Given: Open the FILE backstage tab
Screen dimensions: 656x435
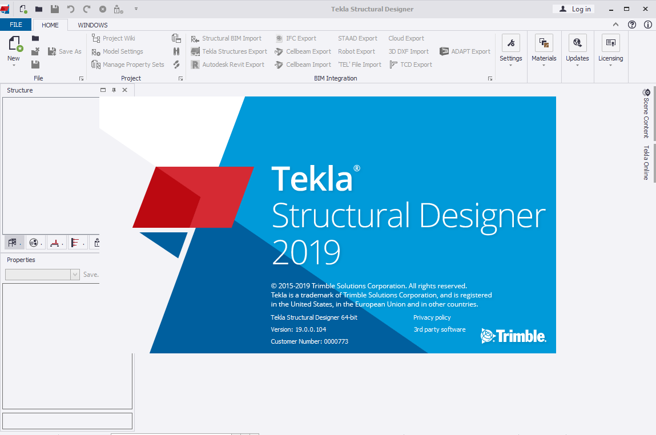Looking at the screenshot, I should coord(16,25).
